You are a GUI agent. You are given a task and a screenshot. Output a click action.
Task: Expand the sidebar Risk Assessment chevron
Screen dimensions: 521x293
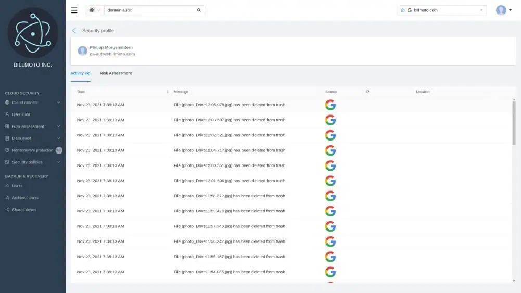point(58,126)
